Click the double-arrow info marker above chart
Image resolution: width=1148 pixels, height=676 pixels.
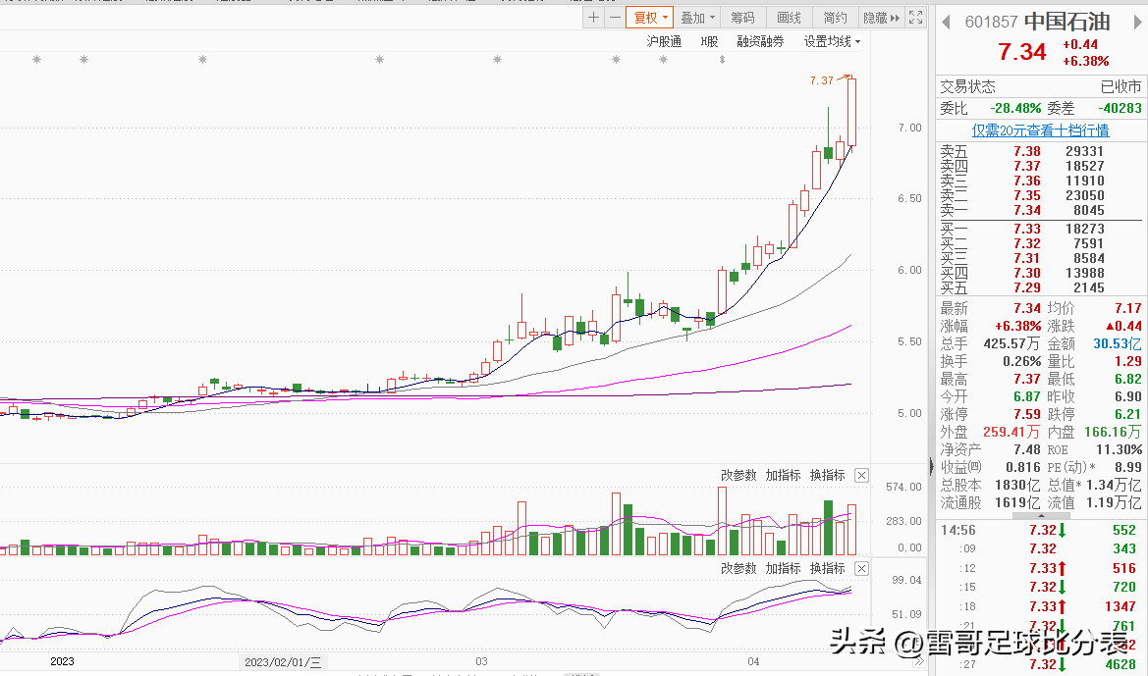coord(722,59)
